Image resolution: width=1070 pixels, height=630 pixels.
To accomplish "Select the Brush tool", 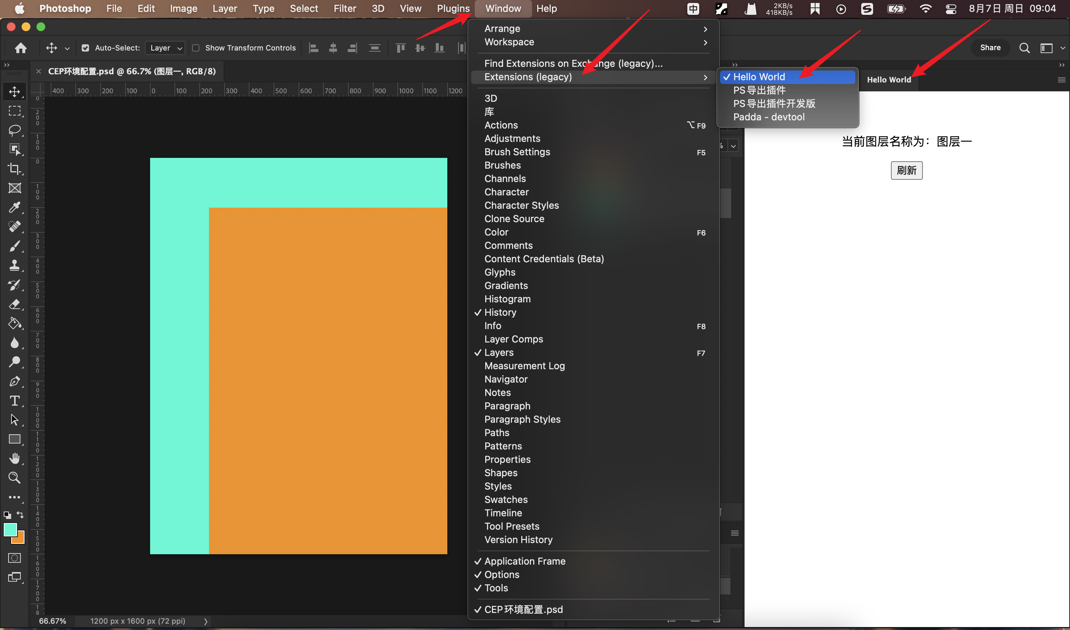I will (x=14, y=246).
